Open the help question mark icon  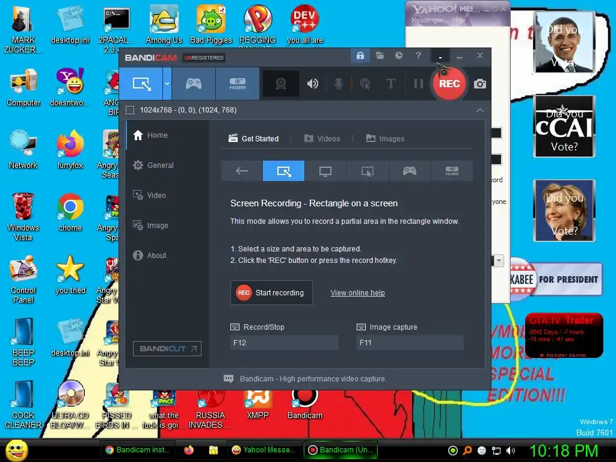(418, 56)
